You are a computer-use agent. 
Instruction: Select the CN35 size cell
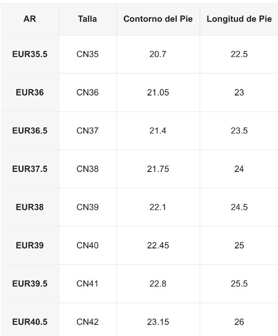88,54
